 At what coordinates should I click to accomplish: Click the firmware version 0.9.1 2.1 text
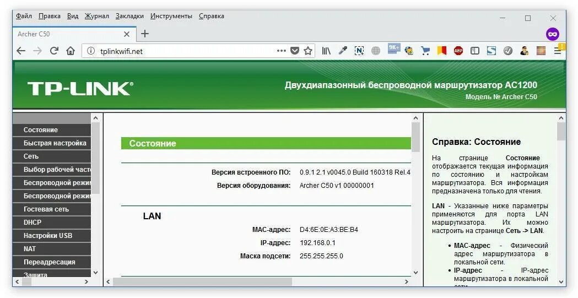coord(355,172)
